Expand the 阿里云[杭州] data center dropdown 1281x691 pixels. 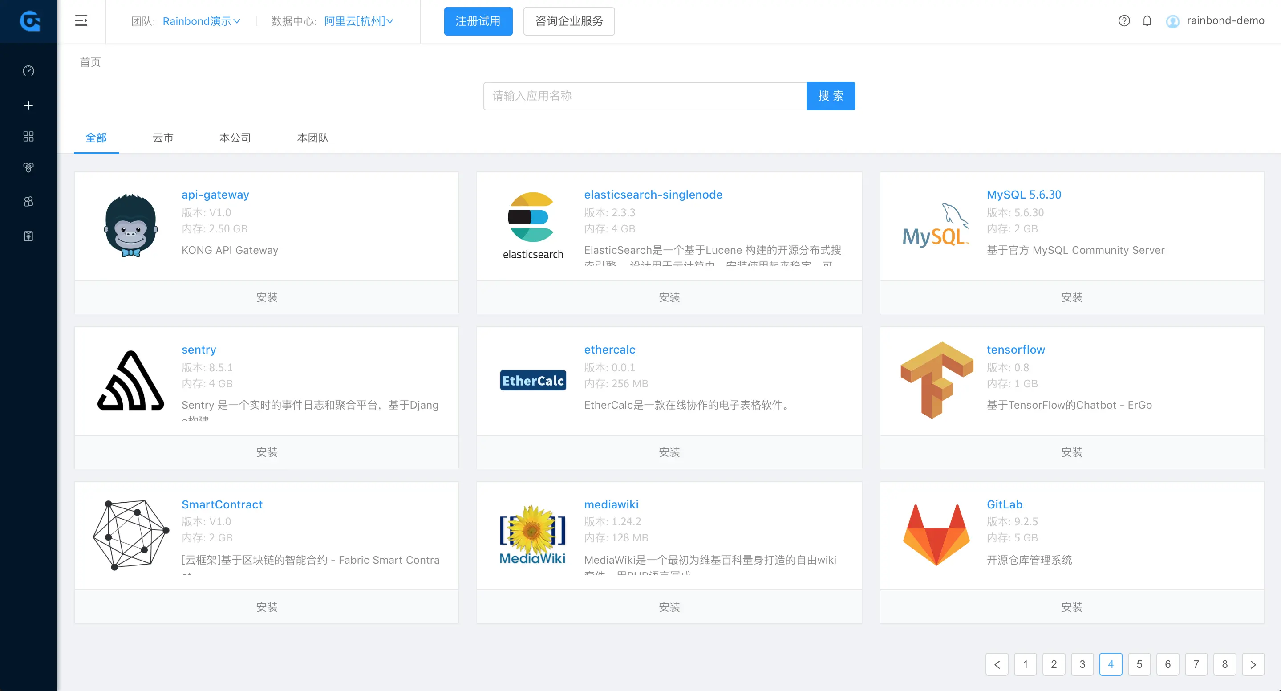pyautogui.click(x=359, y=21)
